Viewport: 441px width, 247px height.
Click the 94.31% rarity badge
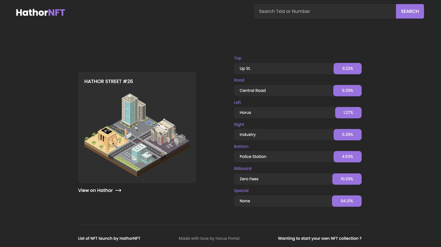347,201
